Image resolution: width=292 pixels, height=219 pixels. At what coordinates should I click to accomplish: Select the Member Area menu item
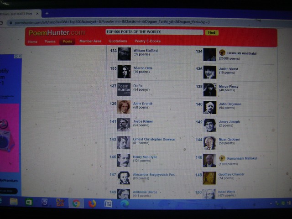(x=90, y=42)
